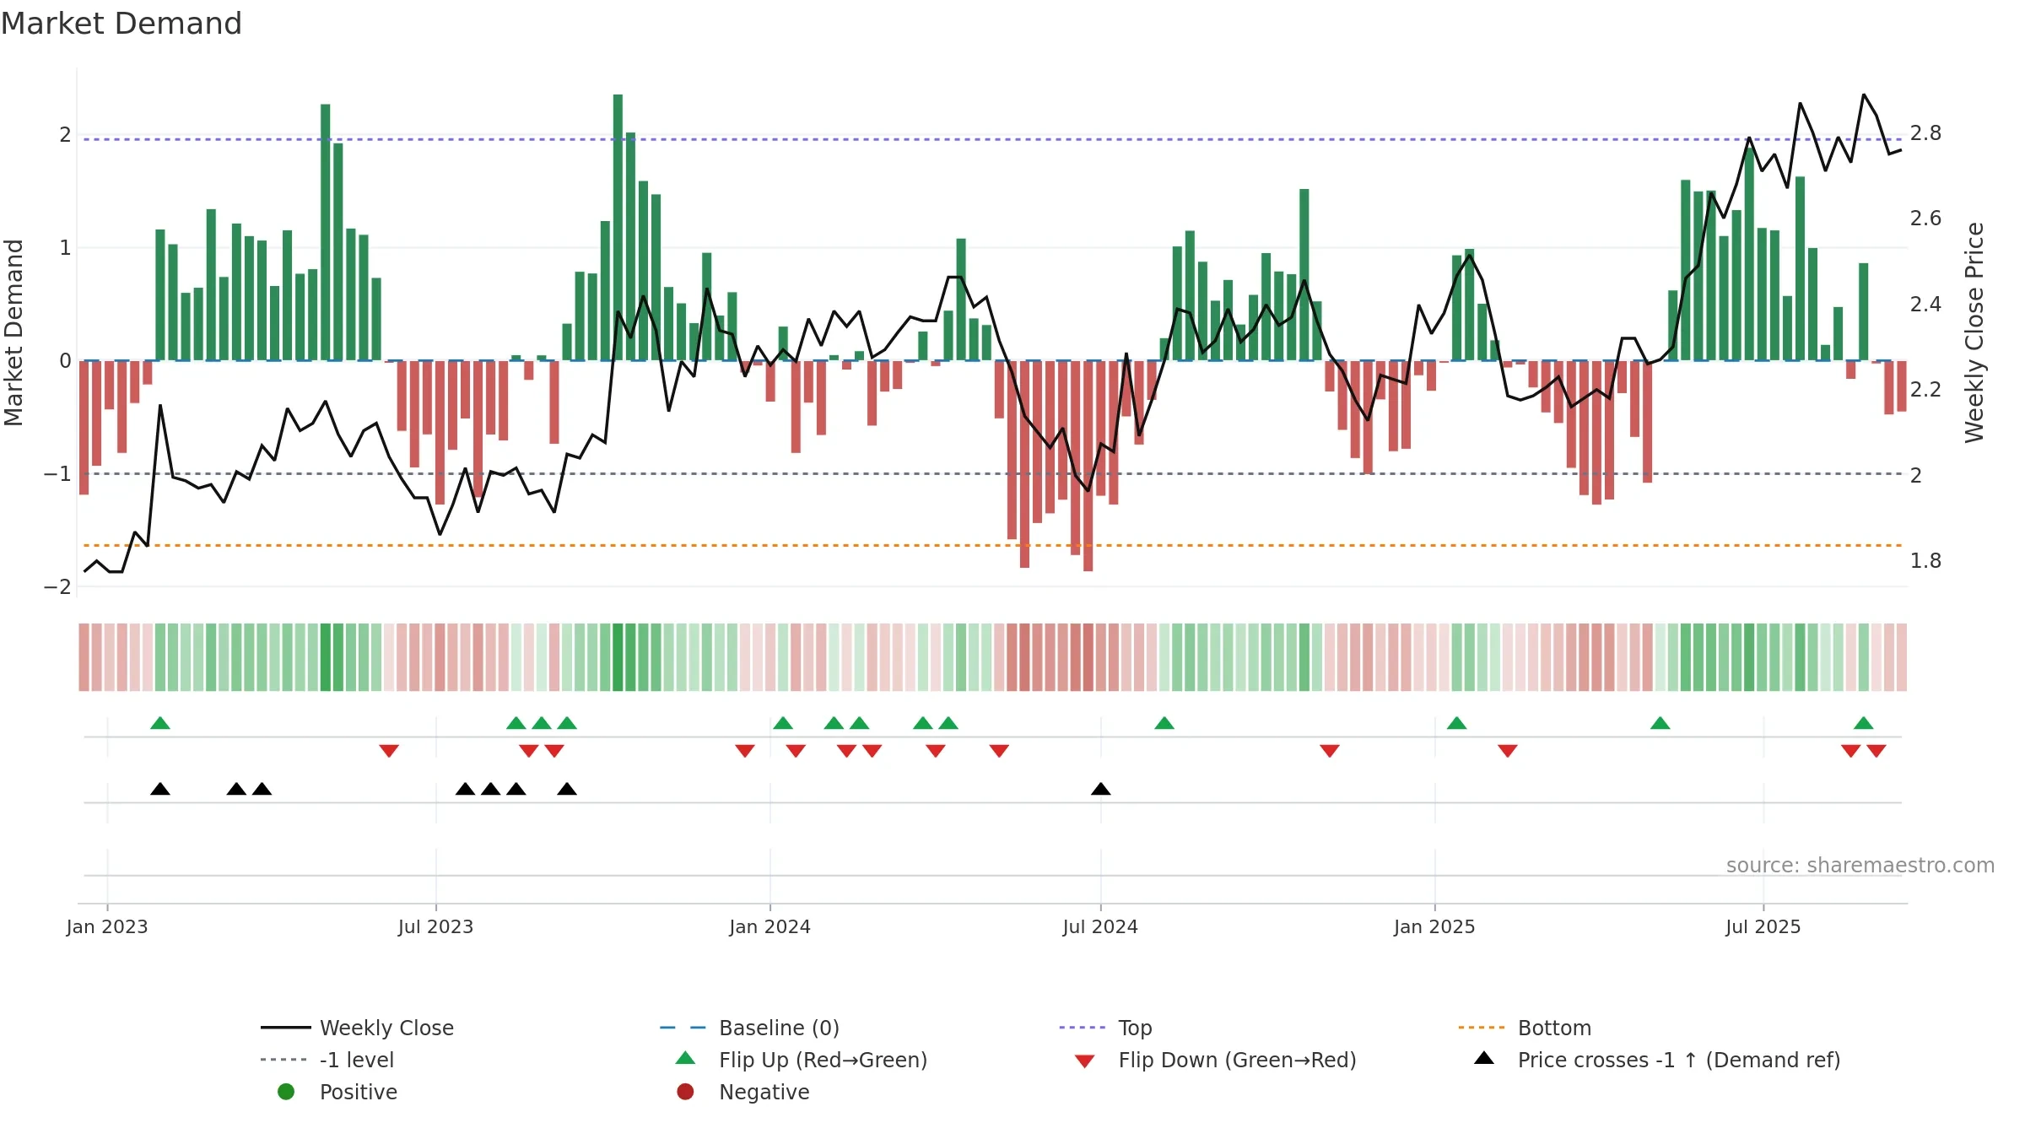Click the 2.8 price axis tick label
This screenshot has width=2025, height=1139.
pyautogui.click(x=1925, y=133)
